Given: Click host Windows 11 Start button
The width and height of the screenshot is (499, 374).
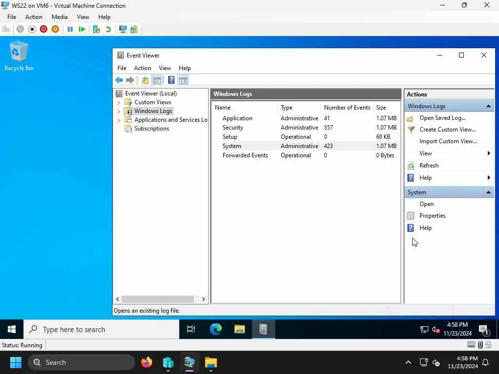Looking at the screenshot, I should point(16,362).
